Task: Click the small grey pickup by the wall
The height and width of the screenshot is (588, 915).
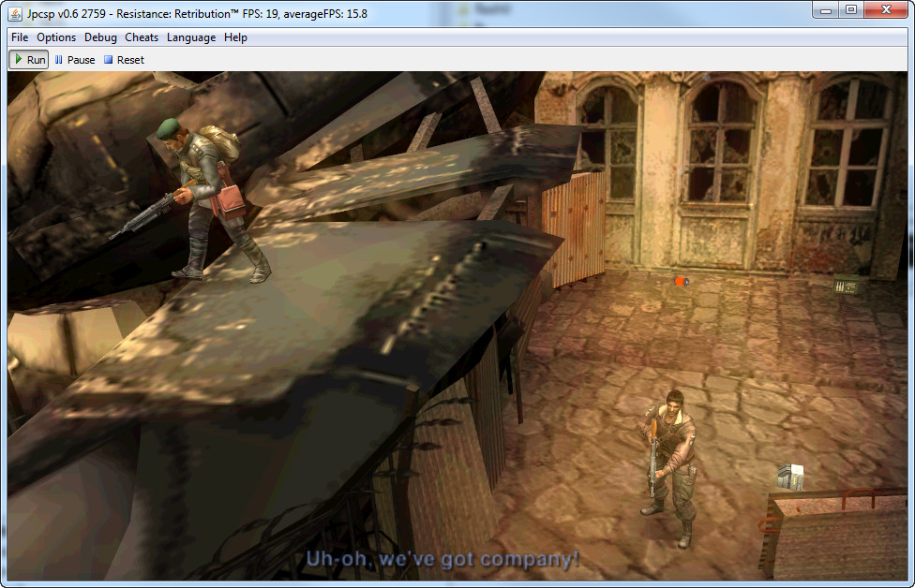Action: [x=846, y=284]
